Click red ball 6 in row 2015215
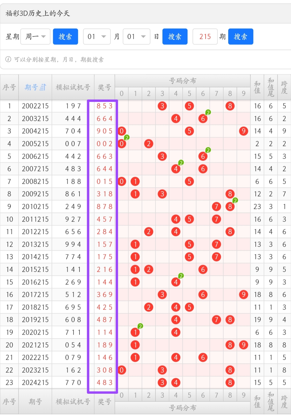The height and width of the screenshot is (418, 291). point(203,269)
